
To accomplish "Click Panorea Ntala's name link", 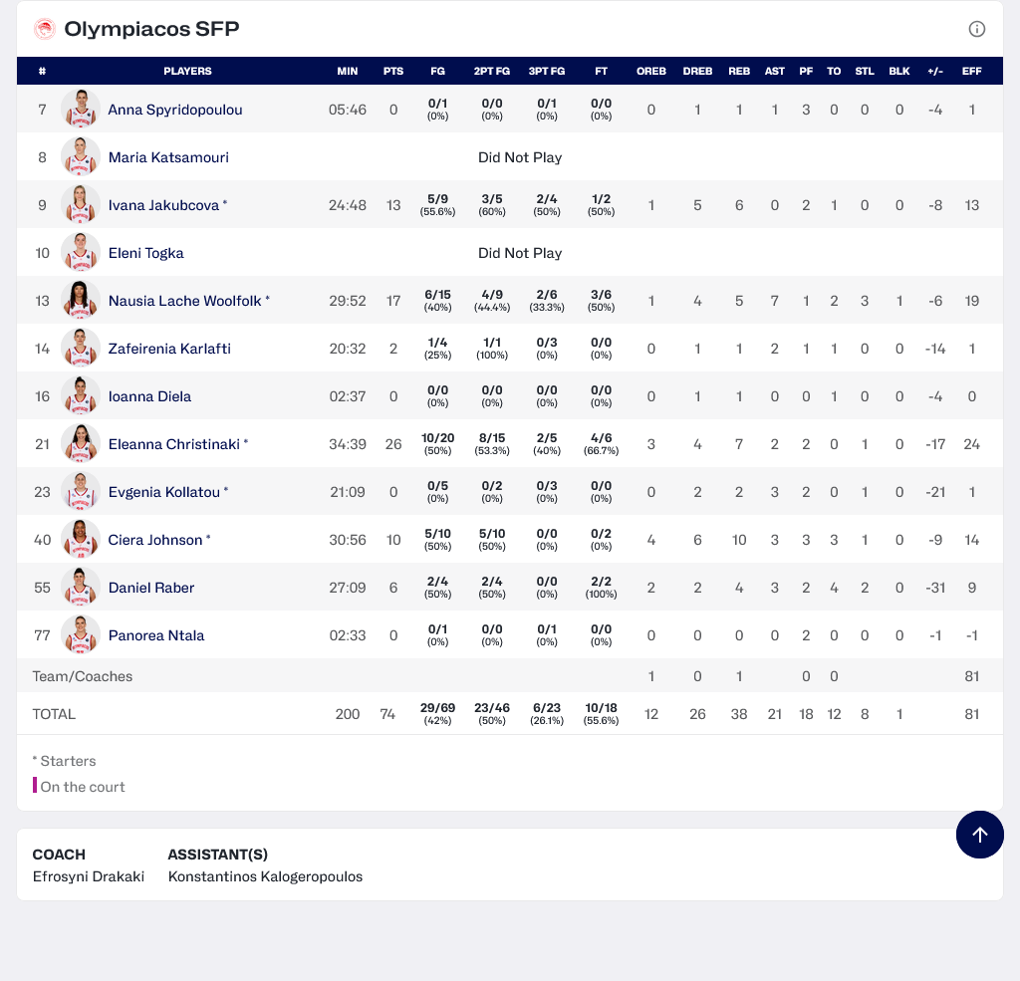I will click(156, 635).
